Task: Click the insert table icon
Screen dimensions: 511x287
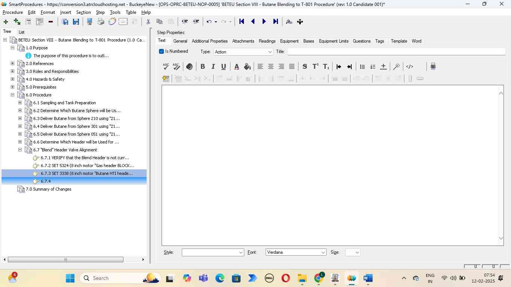Action: (x=166, y=78)
